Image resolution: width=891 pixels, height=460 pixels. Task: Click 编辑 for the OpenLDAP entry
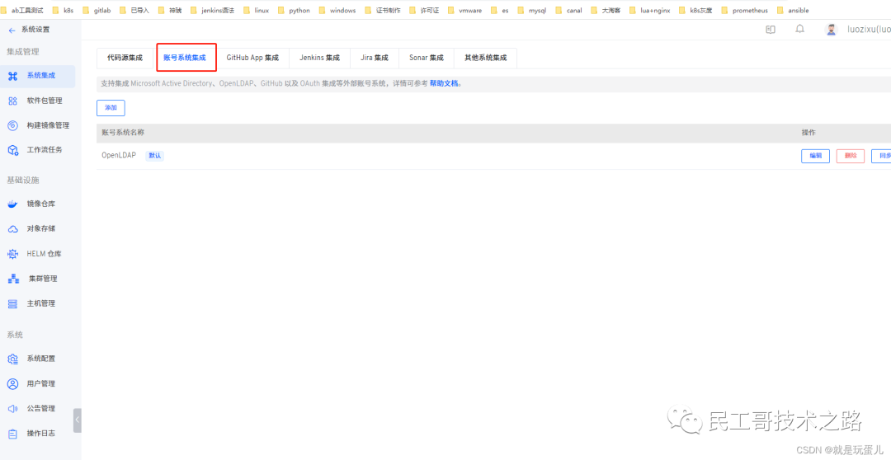point(815,156)
